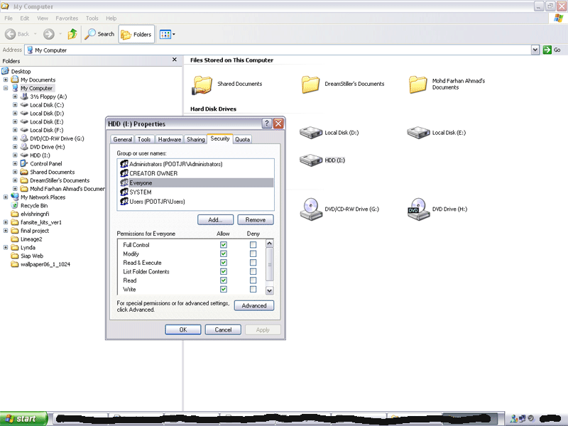Expand Lynda folder node

(x=6, y=247)
